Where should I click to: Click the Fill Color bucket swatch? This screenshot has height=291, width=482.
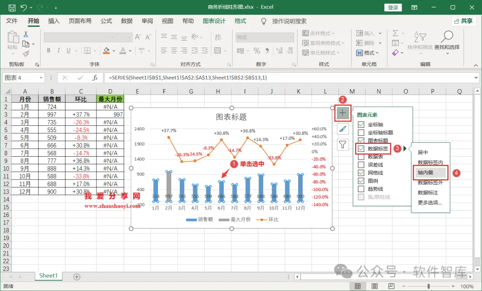(x=106, y=50)
